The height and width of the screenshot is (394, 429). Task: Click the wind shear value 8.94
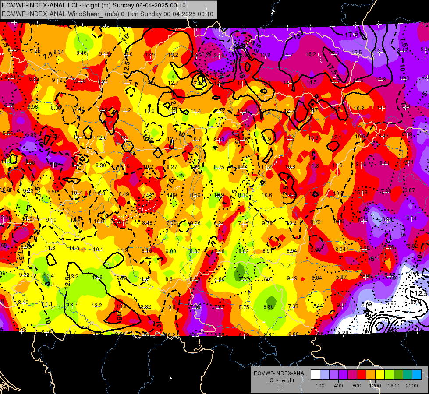[x=292, y=251]
